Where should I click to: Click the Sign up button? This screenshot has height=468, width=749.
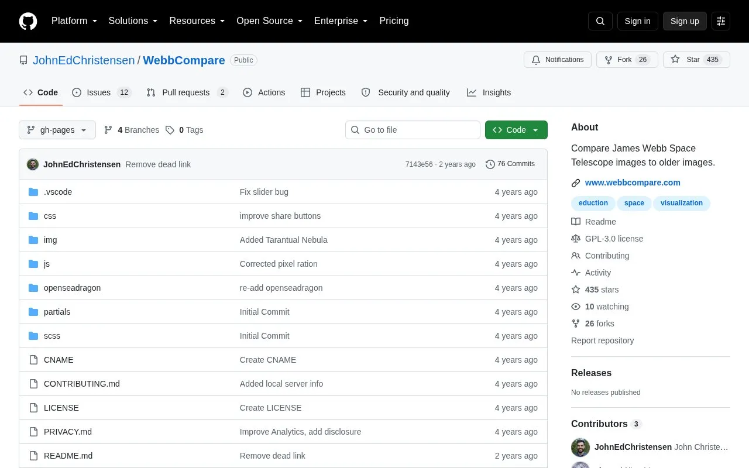pyautogui.click(x=685, y=21)
